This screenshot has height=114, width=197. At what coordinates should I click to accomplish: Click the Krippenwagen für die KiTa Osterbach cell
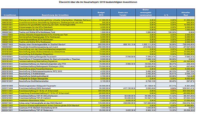click(x=55, y=27)
